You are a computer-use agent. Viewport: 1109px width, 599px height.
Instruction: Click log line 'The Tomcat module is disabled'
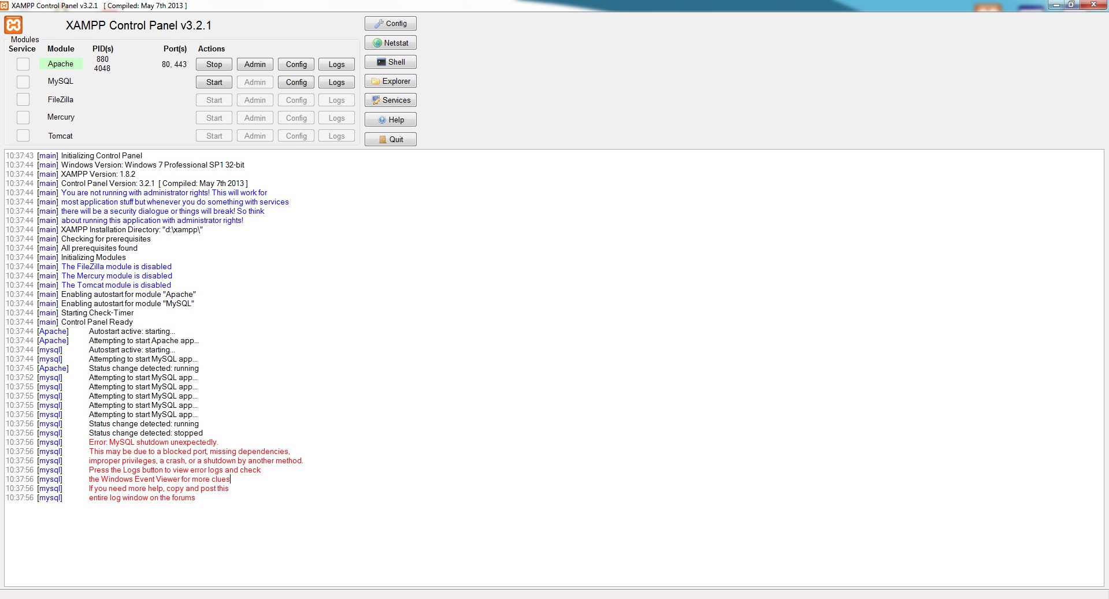point(116,285)
